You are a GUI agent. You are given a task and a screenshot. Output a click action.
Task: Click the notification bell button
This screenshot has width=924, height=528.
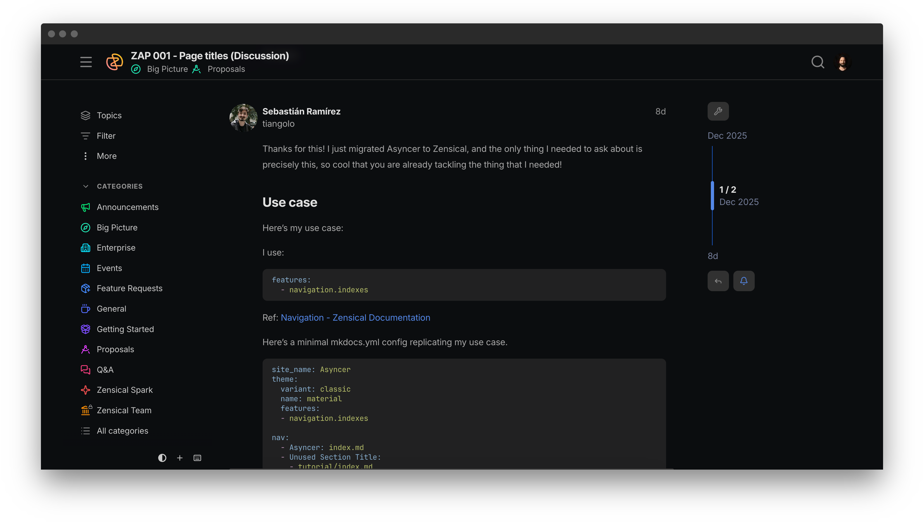744,281
